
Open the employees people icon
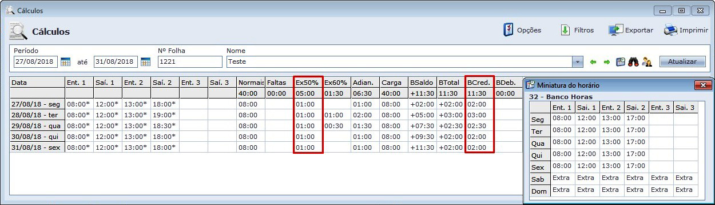647,61
